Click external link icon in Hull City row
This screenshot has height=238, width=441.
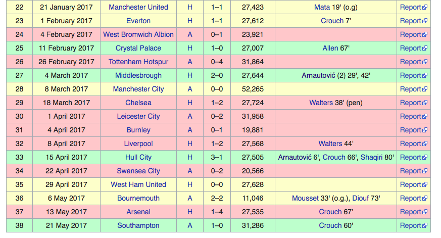point(425,157)
